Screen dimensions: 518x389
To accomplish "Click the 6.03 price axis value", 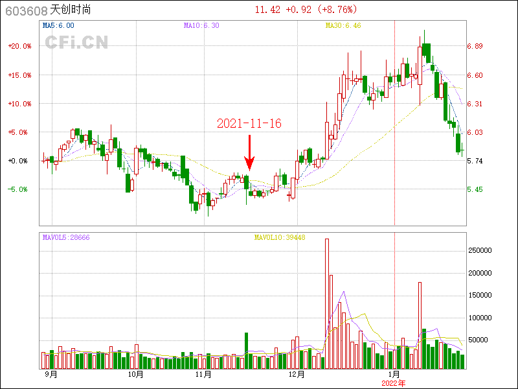I will coord(475,132).
